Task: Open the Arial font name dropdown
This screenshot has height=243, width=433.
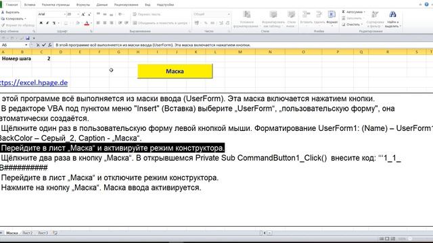Action: point(65,14)
